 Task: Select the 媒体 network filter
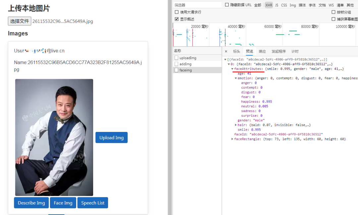click(302, 5)
